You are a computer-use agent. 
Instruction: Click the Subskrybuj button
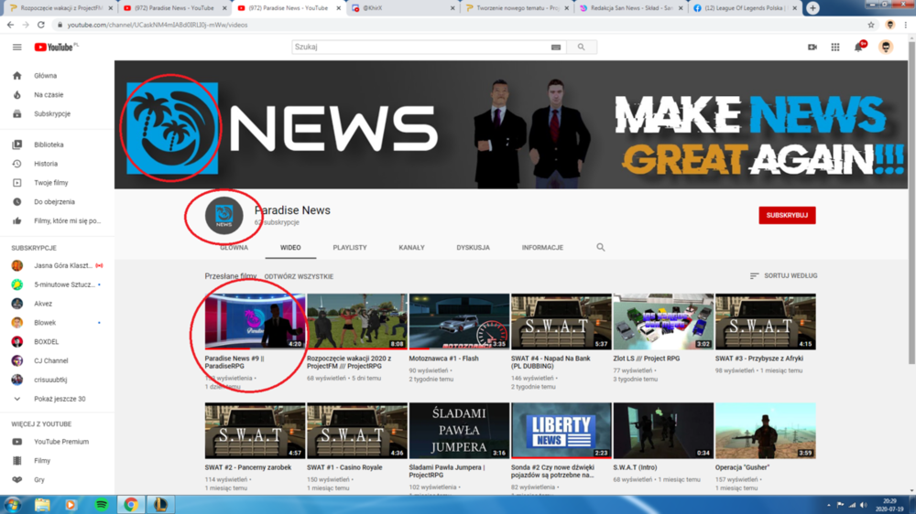tap(787, 215)
